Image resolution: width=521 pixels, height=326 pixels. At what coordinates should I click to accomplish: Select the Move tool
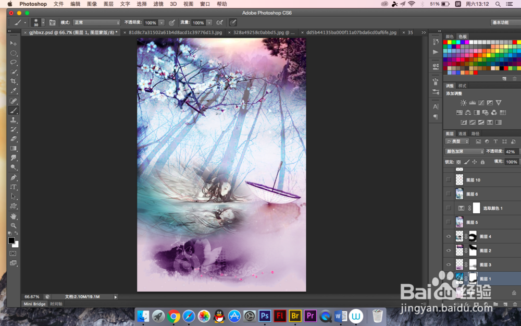pyautogui.click(x=14, y=43)
